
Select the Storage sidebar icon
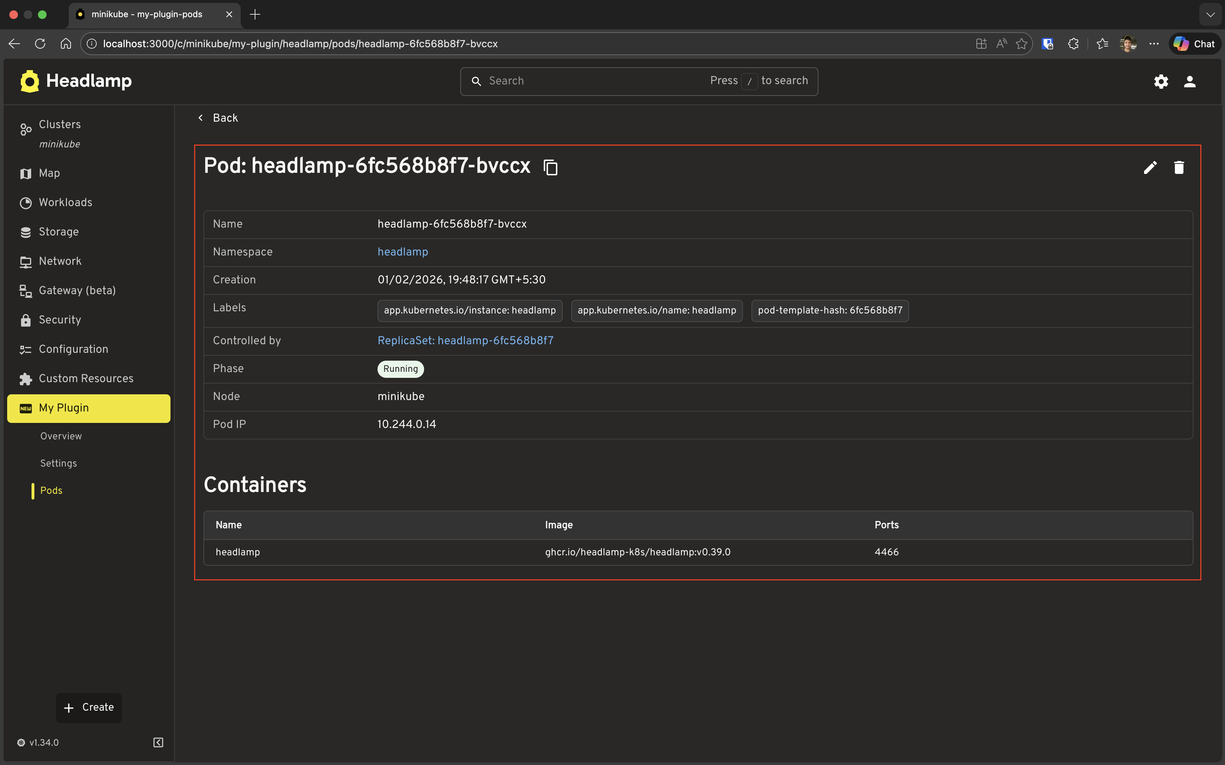[25, 232]
